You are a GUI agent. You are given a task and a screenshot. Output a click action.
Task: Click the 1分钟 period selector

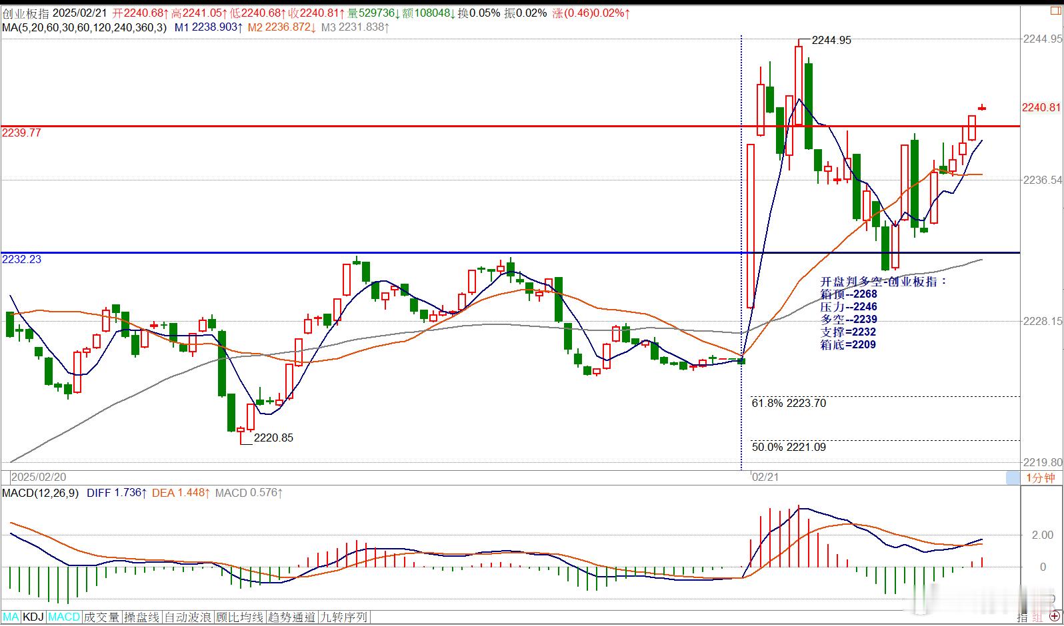[1041, 477]
